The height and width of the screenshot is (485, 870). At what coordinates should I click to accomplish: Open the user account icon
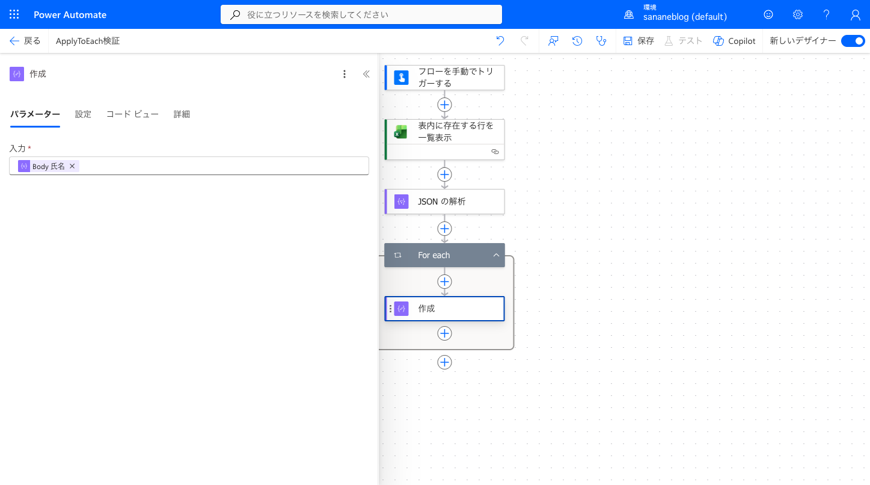point(856,14)
